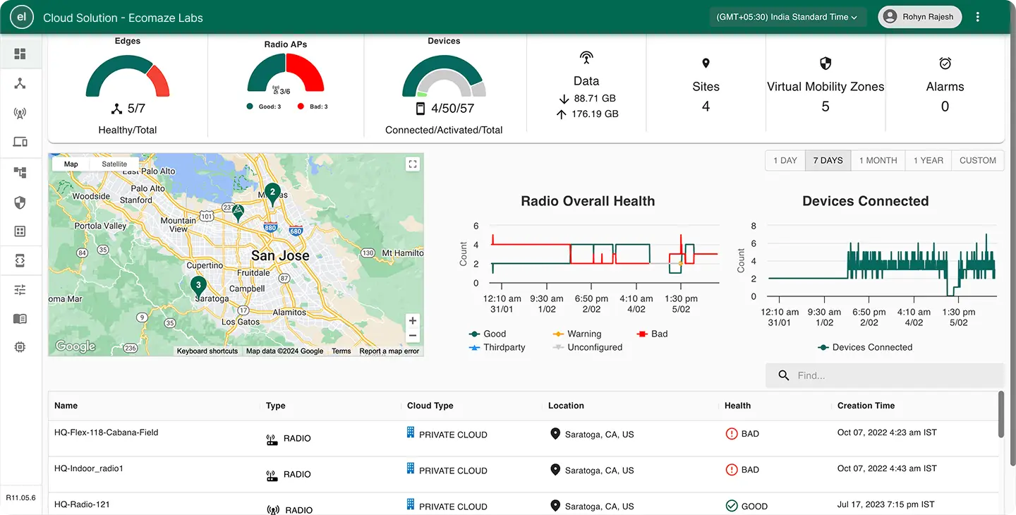Open the HQ-Indoor_radio1 row name
Screen dimensions: 1016x515
click(89, 468)
